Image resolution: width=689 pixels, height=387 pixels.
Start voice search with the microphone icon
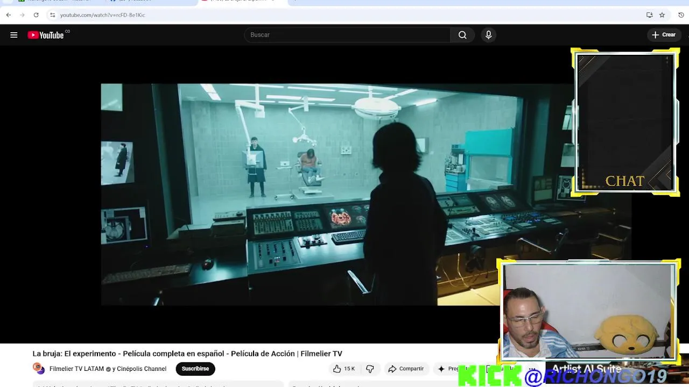click(x=488, y=35)
